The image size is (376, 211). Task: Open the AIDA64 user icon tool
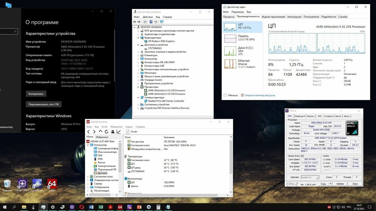(113, 131)
